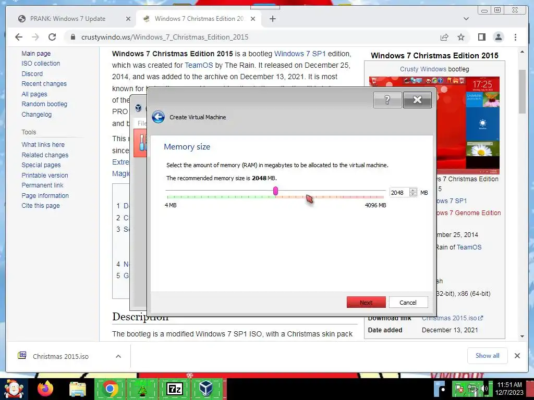Open the Random bootleg link
The image size is (534, 400).
pos(44,104)
